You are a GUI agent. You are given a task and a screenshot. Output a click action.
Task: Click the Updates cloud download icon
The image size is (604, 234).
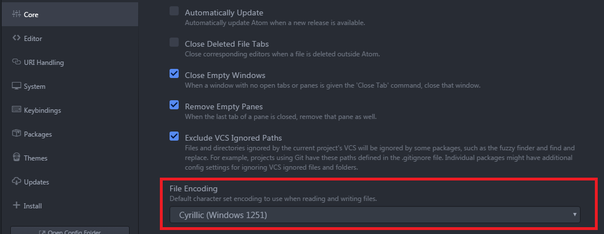point(16,182)
